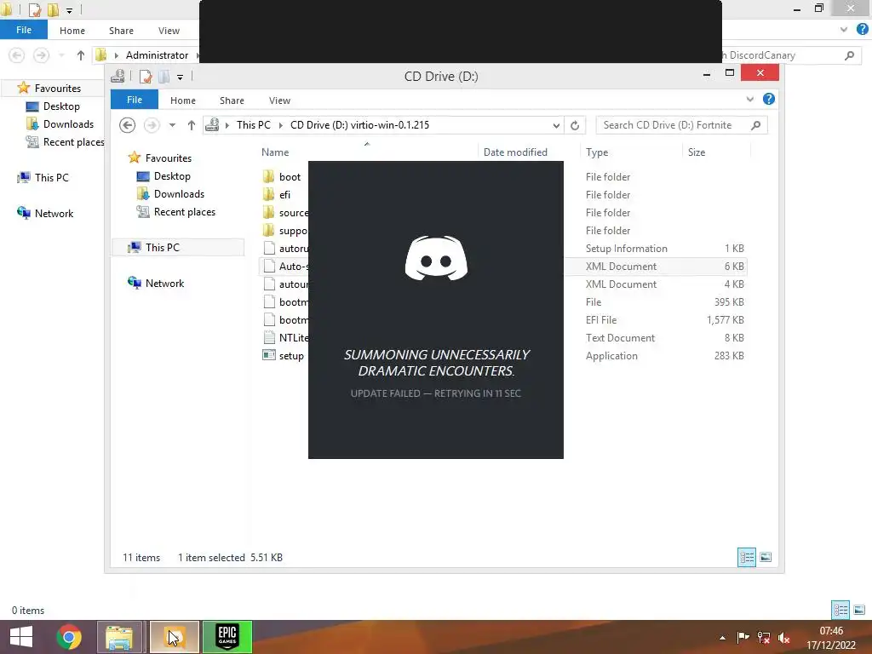Viewport: 872px width, 654px height.
Task: Open File menu in the background DiscordCanary window
Action: 23,30
